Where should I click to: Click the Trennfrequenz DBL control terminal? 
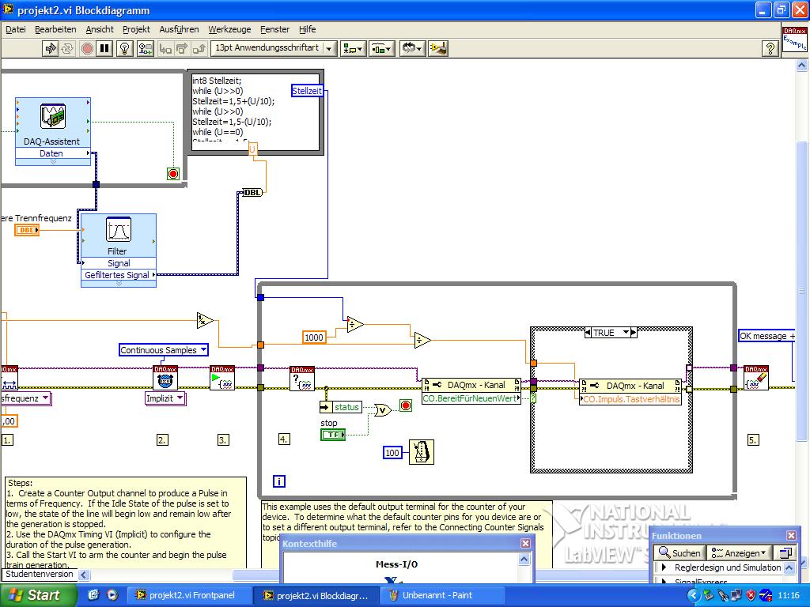tap(27, 230)
